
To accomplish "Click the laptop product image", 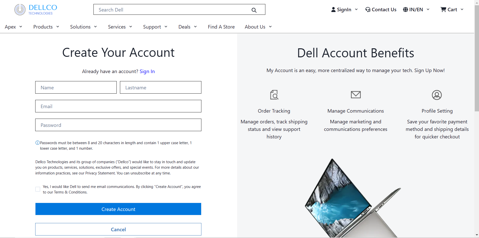I will [x=352, y=198].
